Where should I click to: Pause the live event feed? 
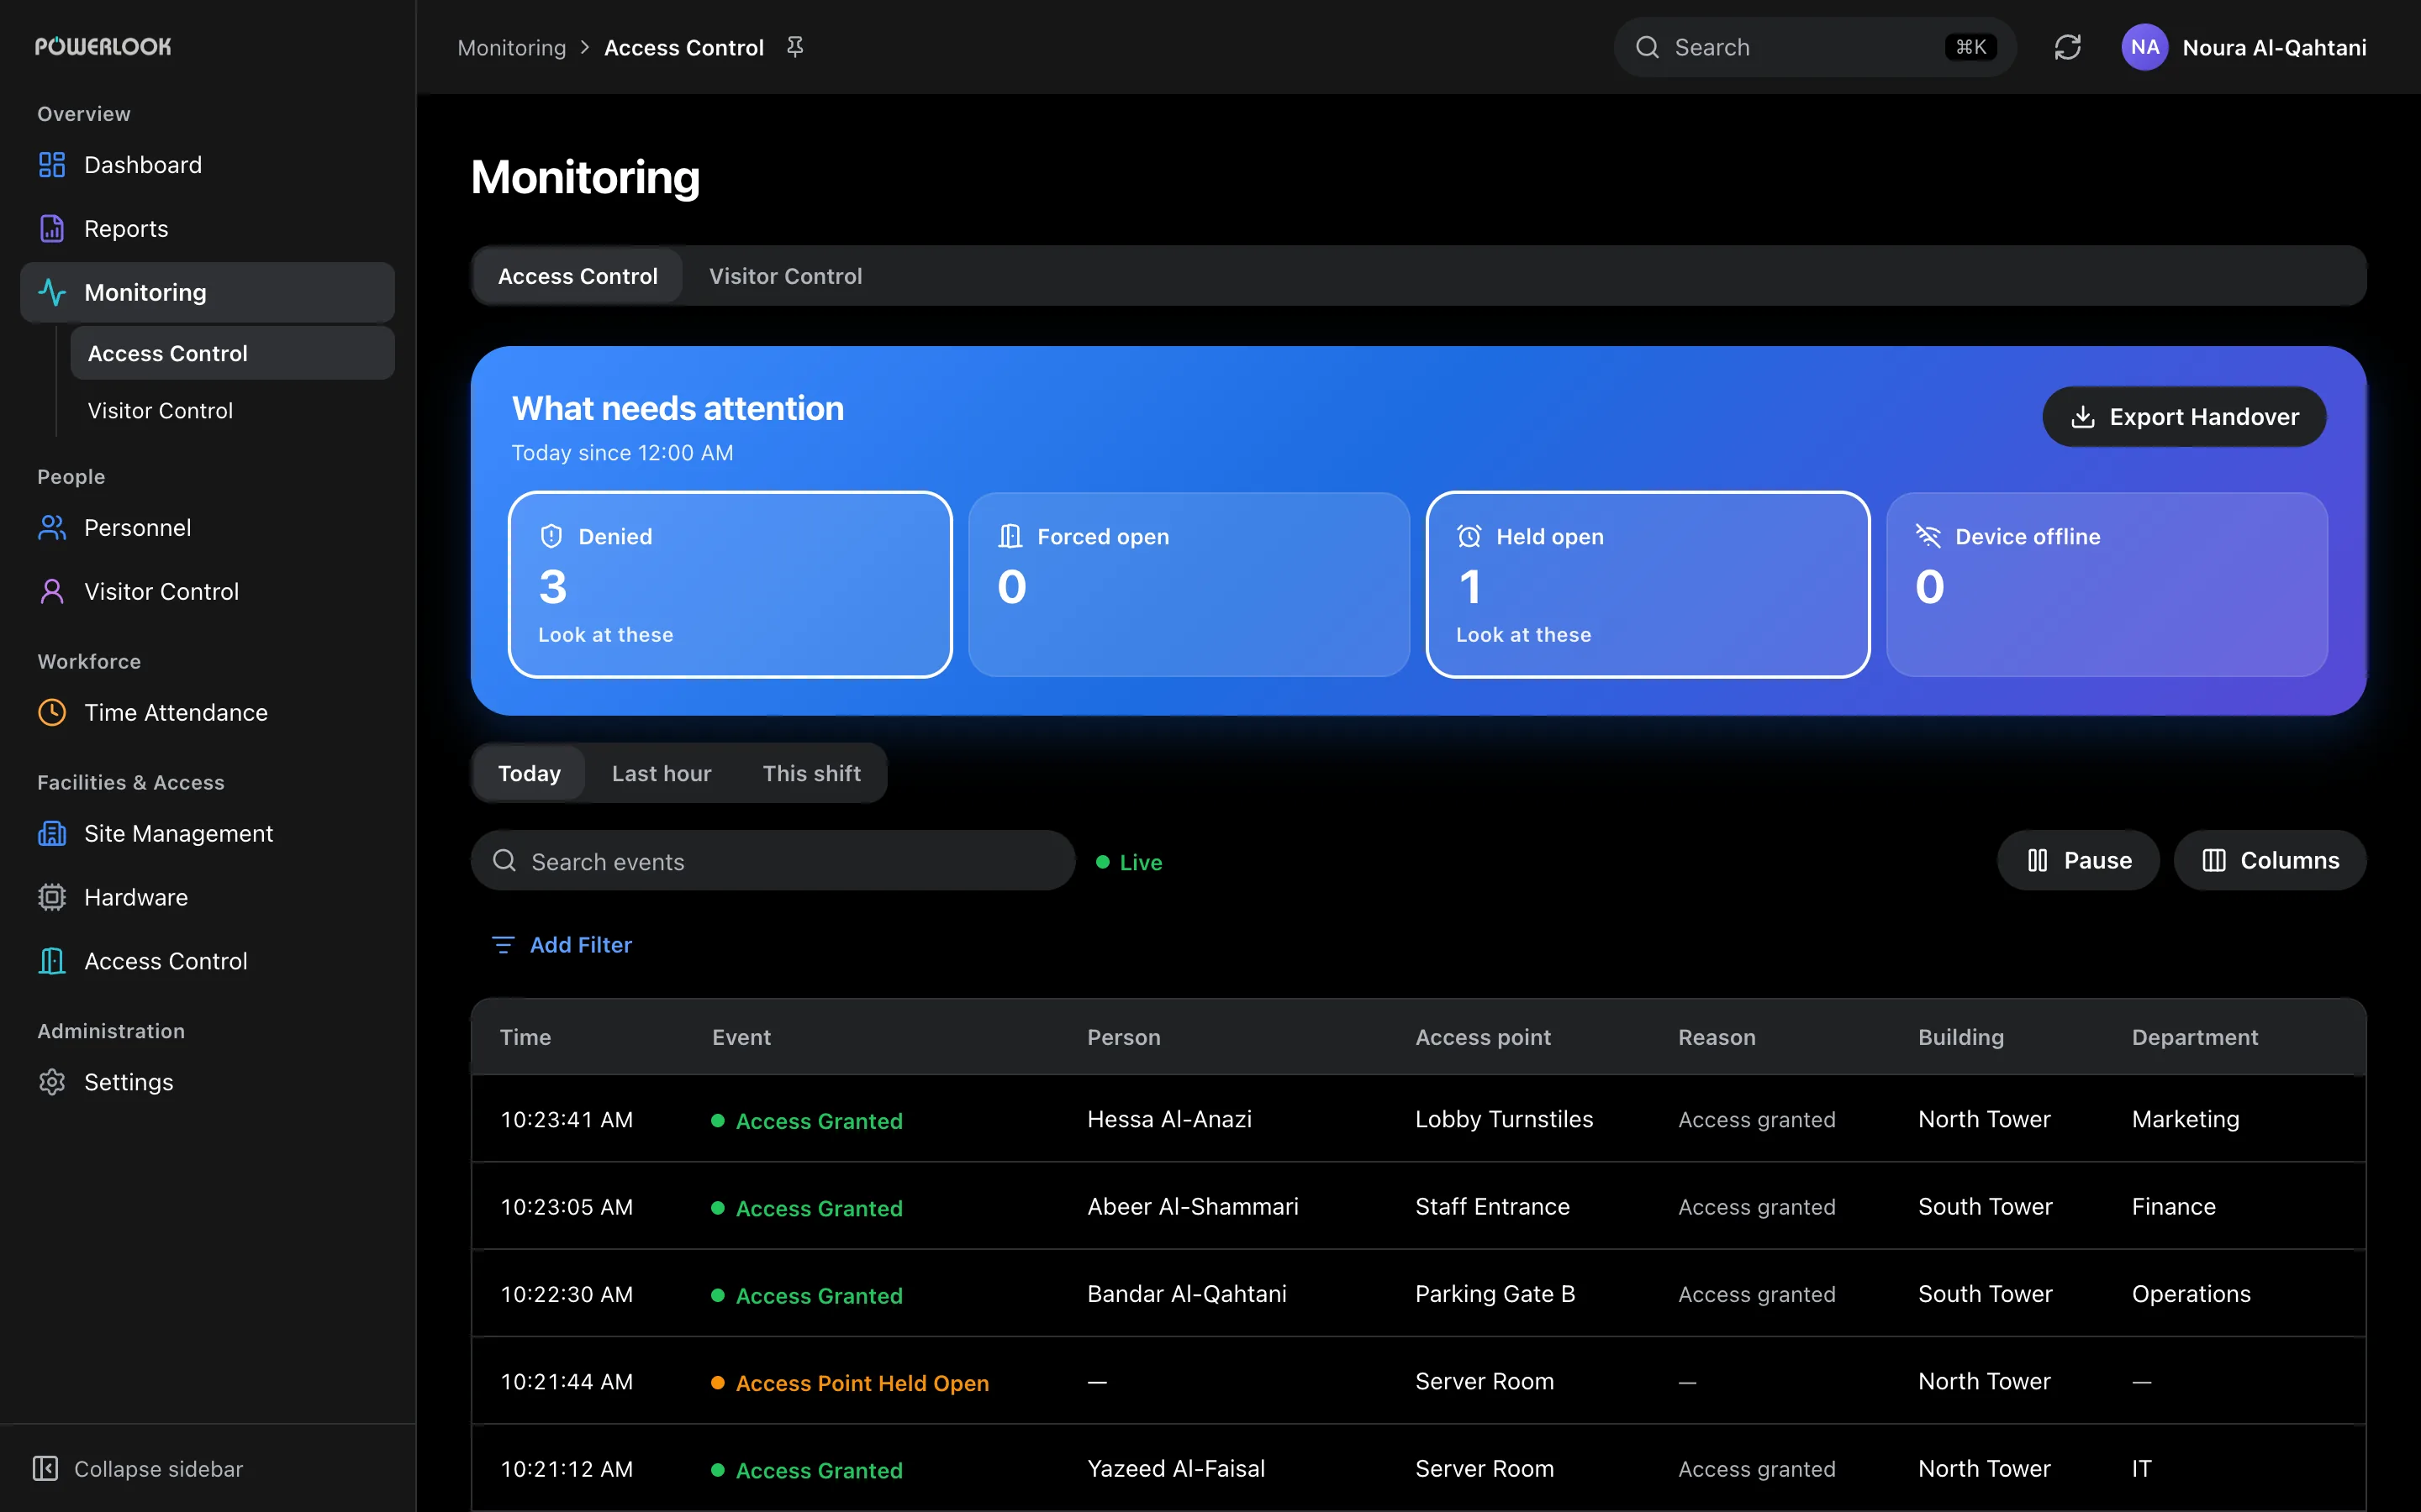coord(2078,860)
